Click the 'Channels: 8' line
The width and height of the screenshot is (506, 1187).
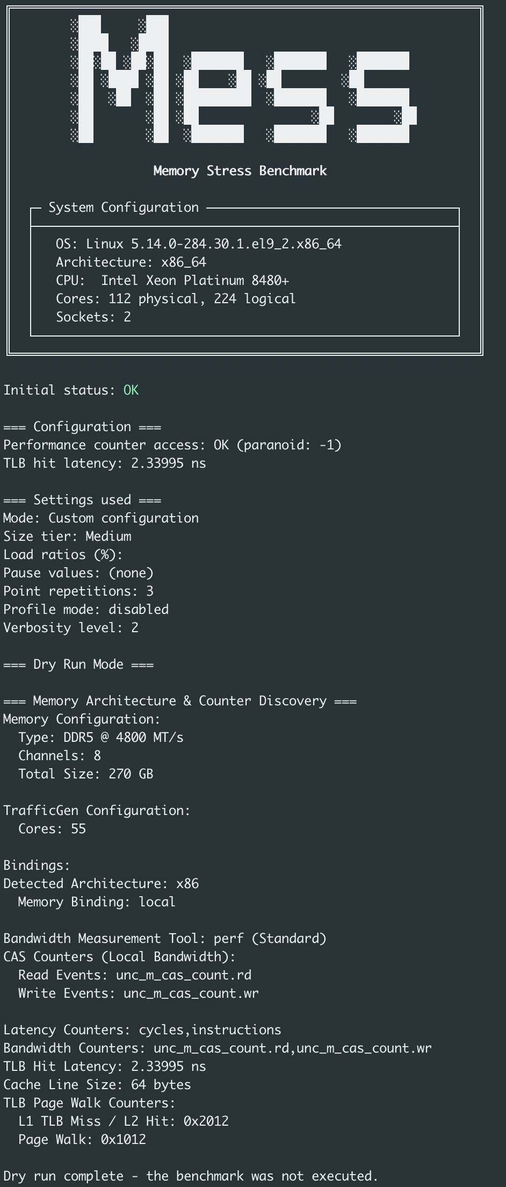coord(60,756)
